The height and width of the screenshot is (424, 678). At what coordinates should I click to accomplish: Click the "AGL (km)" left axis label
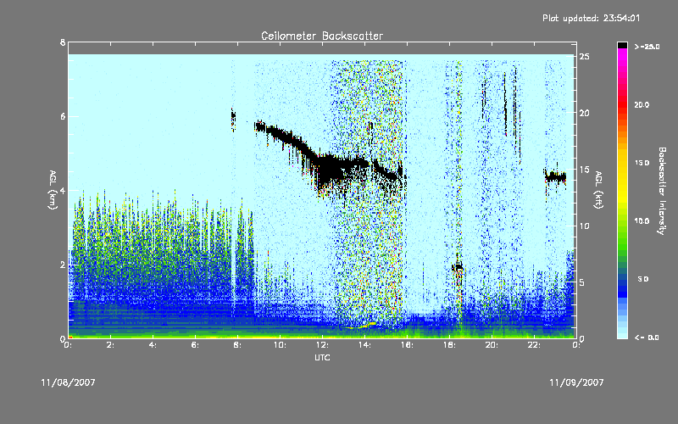pos(53,190)
